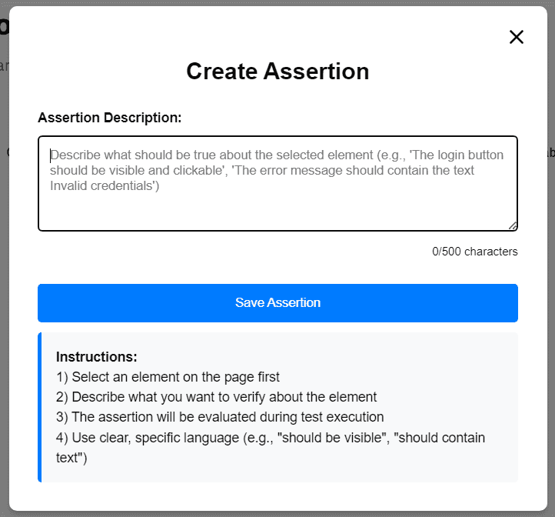555x517 pixels.
Task: Click the dimmed backdrop below the dialog
Action: [277, 514]
